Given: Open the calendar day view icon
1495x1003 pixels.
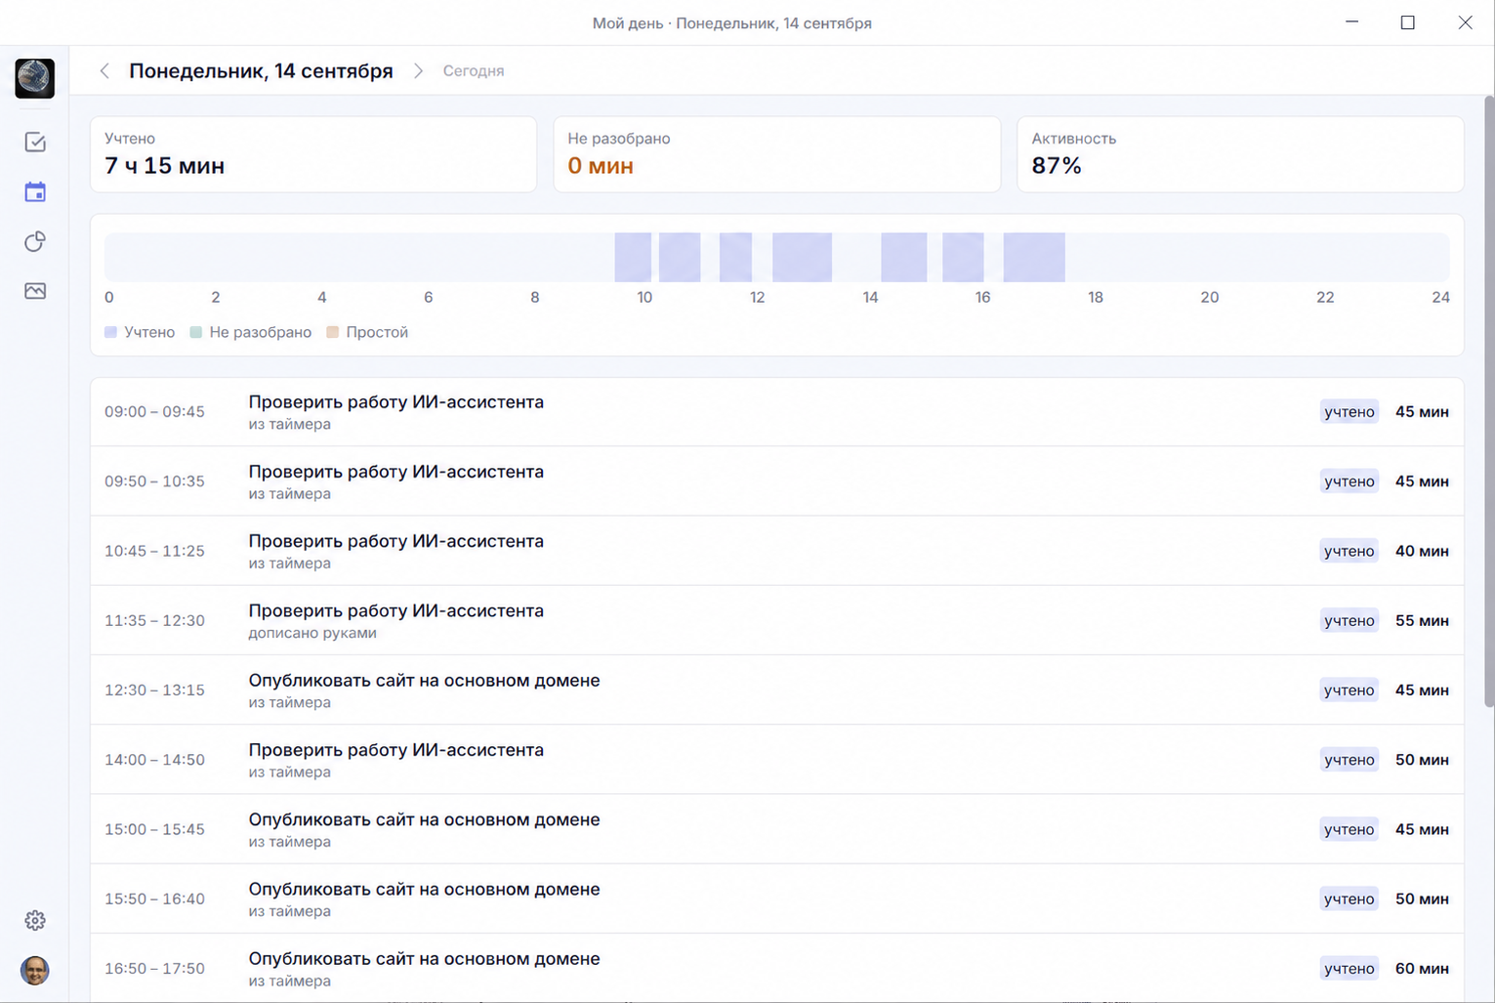Looking at the screenshot, I should tap(35, 191).
